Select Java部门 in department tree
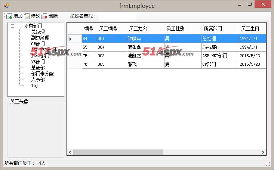This screenshot has width=274, height=170. pyautogui.click(x=40, y=56)
